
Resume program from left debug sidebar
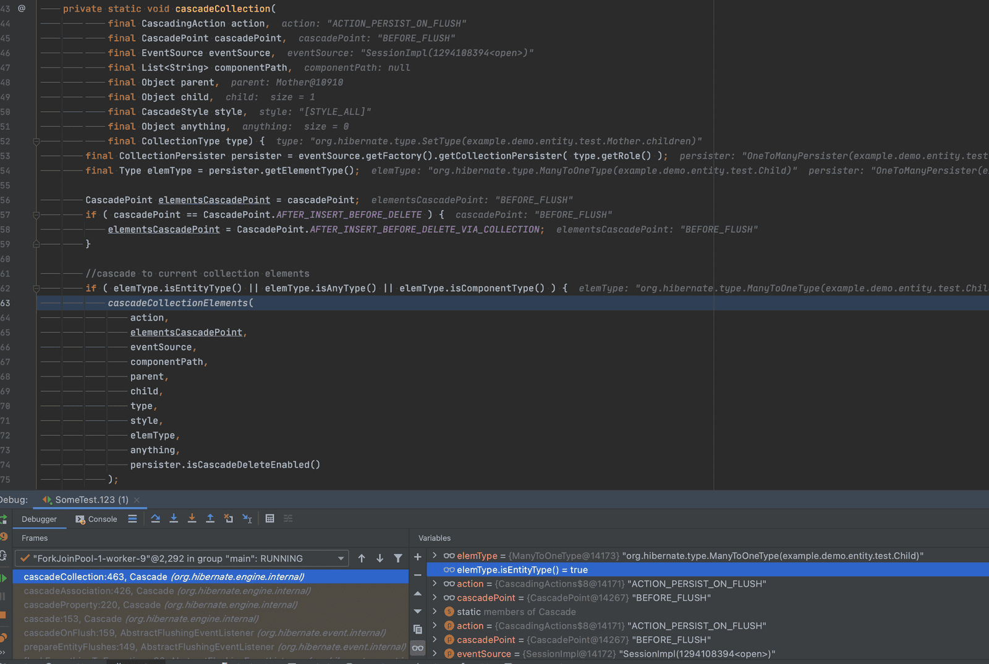[3, 578]
